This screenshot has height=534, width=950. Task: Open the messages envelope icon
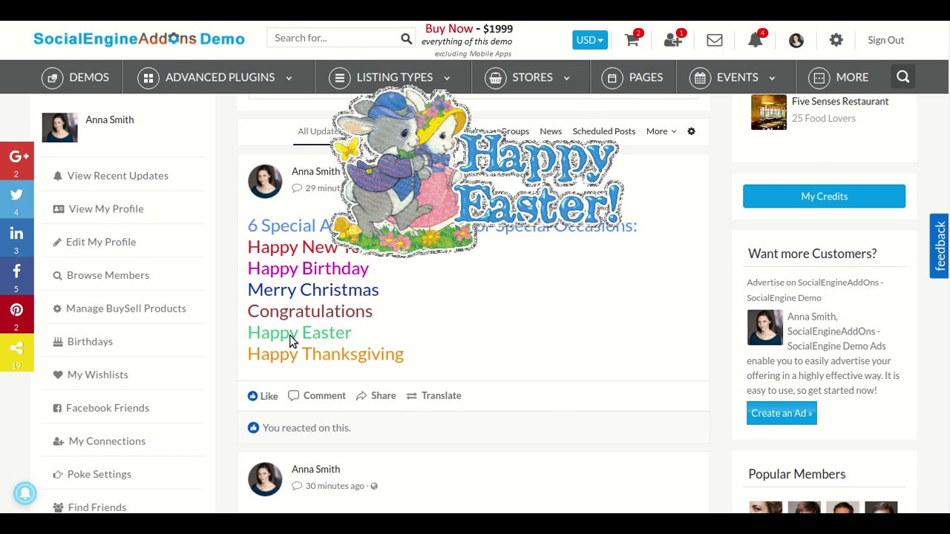coord(715,40)
